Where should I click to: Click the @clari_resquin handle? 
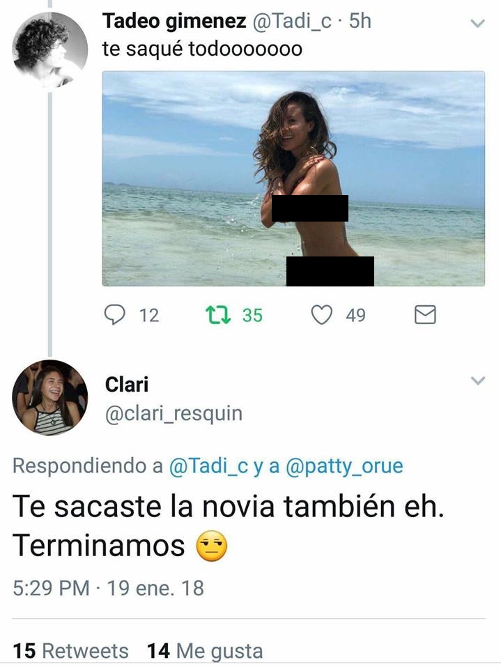tap(174, 413)
